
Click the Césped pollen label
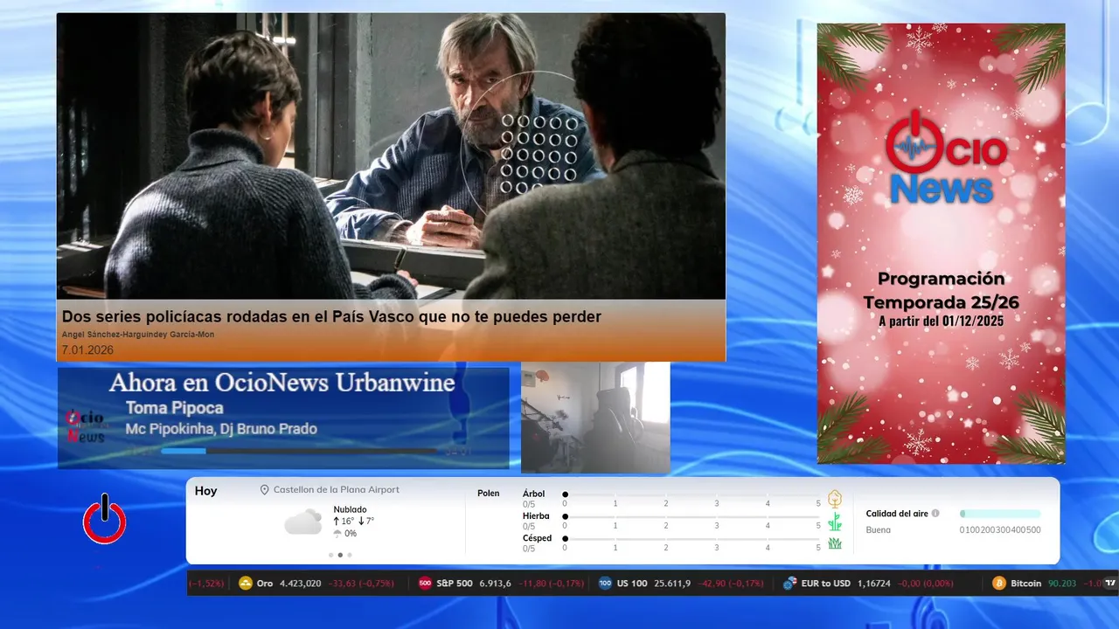coord(537,538)
